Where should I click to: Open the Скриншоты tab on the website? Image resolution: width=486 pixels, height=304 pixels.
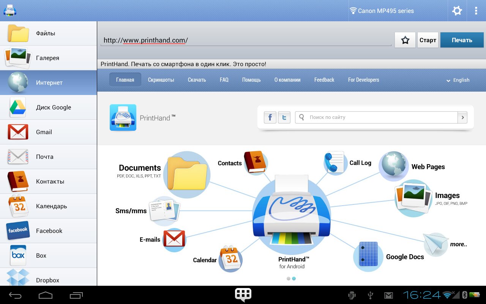(x=161, y=80)
